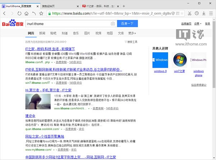
Task: Expand the 更多 search categories dropdown
Action: (x=132, y=33)
